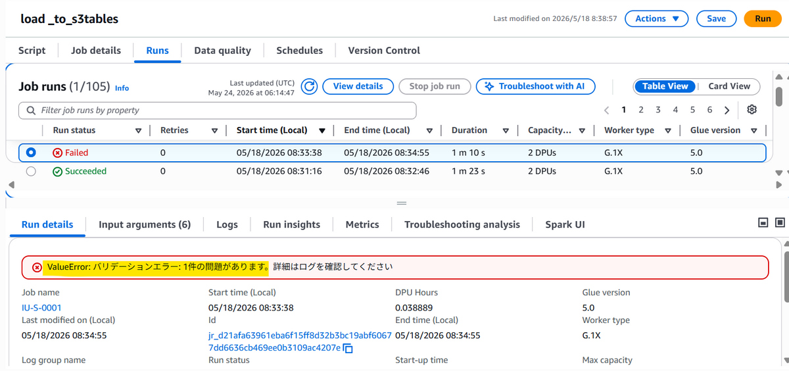This screenshot has height=371, width=789.
Task: Click the search magnifier icon in filter box
Action: (x=31, y=111)
